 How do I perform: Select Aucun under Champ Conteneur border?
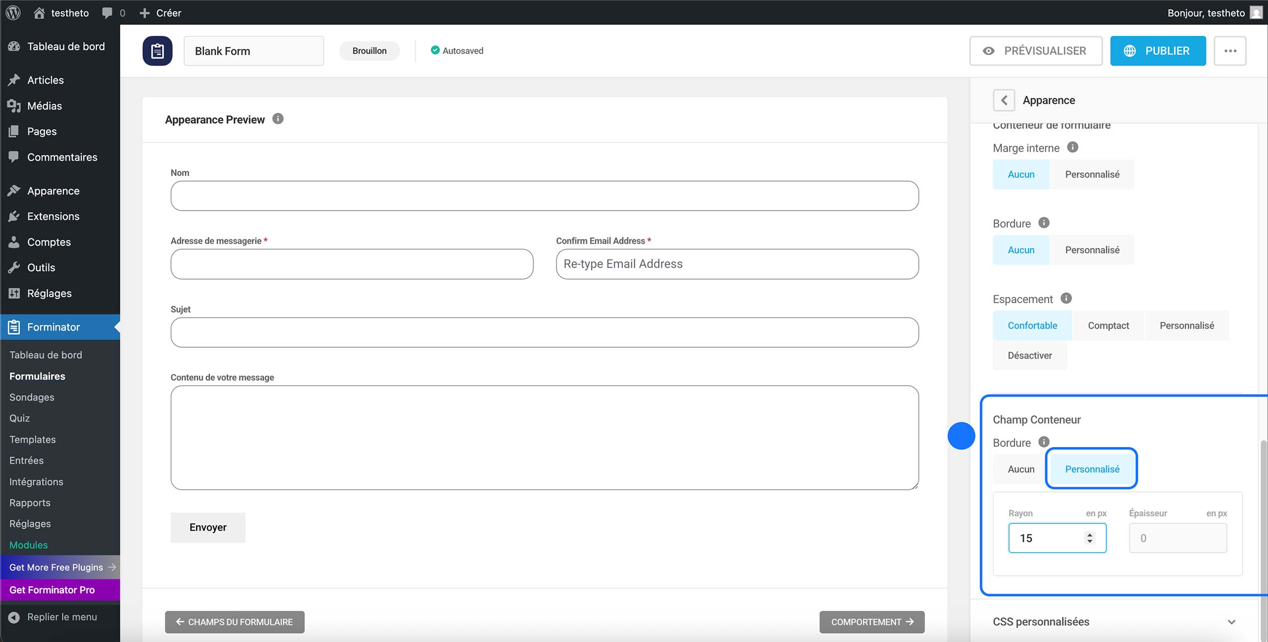tap(1020, 469)
